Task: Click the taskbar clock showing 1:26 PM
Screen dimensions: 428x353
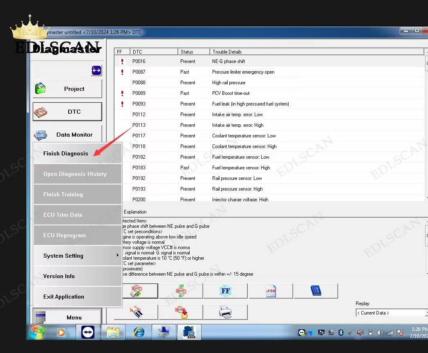Action: [x=419, y=333]
